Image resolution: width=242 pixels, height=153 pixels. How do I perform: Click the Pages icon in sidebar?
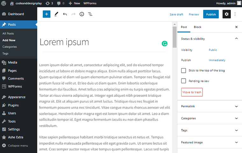(4, 71)
